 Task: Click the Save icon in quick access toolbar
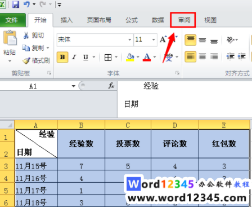pos(16,4)
